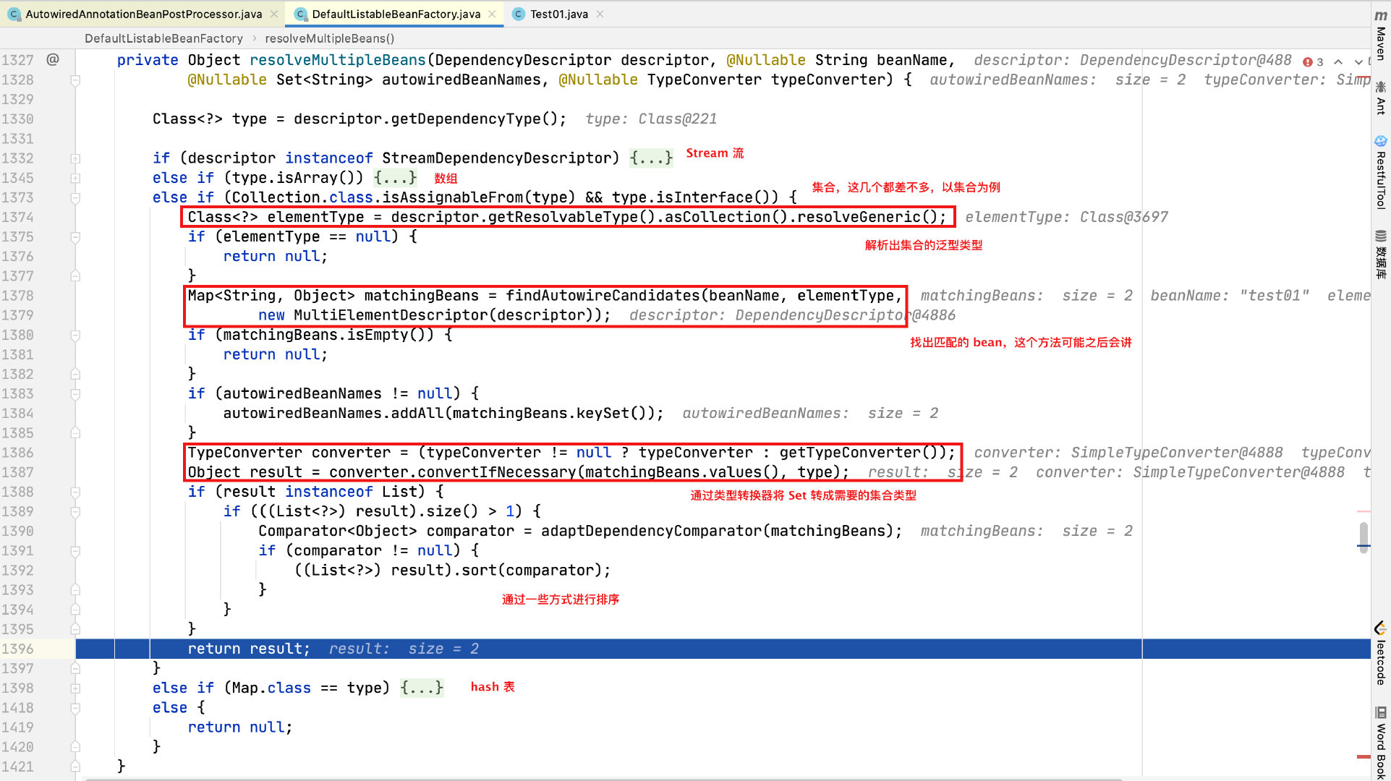The height and width of the screenshot is (781, 1391).
Task: Select the Test01.java tab
Action: [573, 12]
